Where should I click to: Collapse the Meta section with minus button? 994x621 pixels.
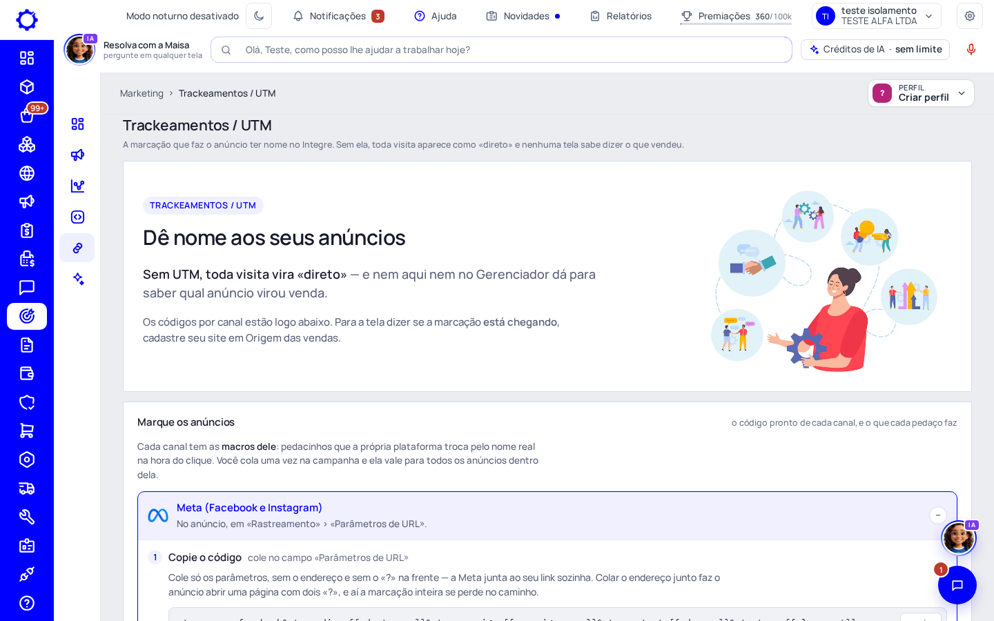click(x=938, y=515)
